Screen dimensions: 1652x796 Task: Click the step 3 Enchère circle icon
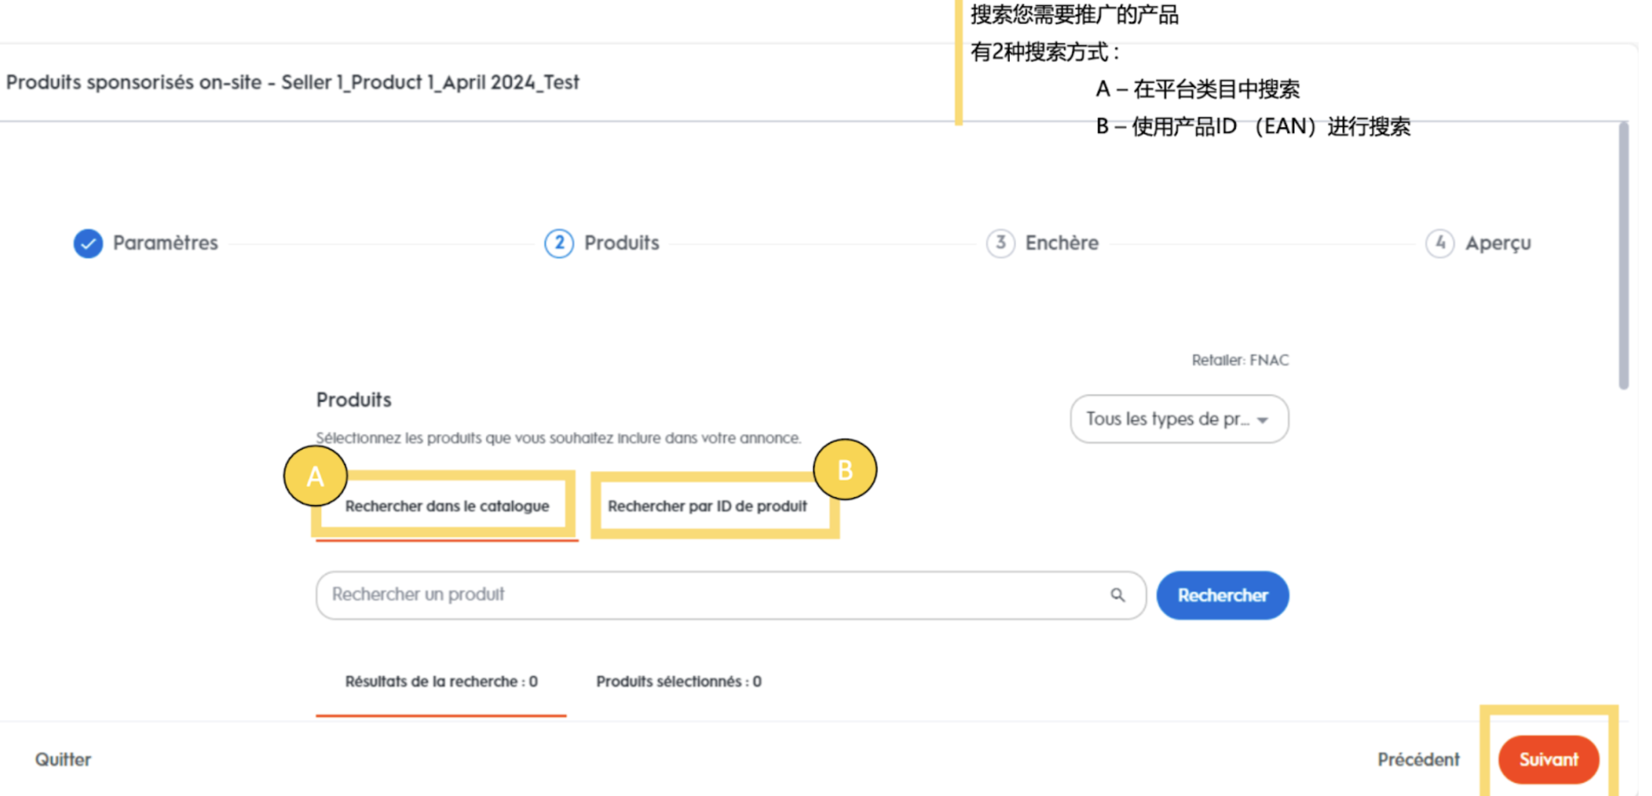(x=1000, y=244)
